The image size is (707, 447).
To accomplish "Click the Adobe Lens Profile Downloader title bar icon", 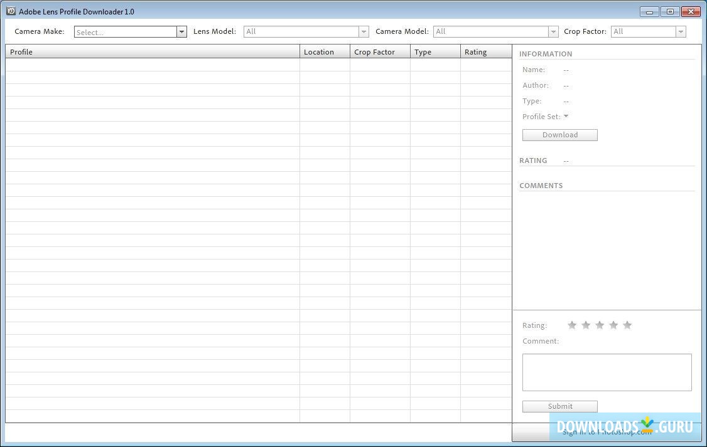I will 9,11.
